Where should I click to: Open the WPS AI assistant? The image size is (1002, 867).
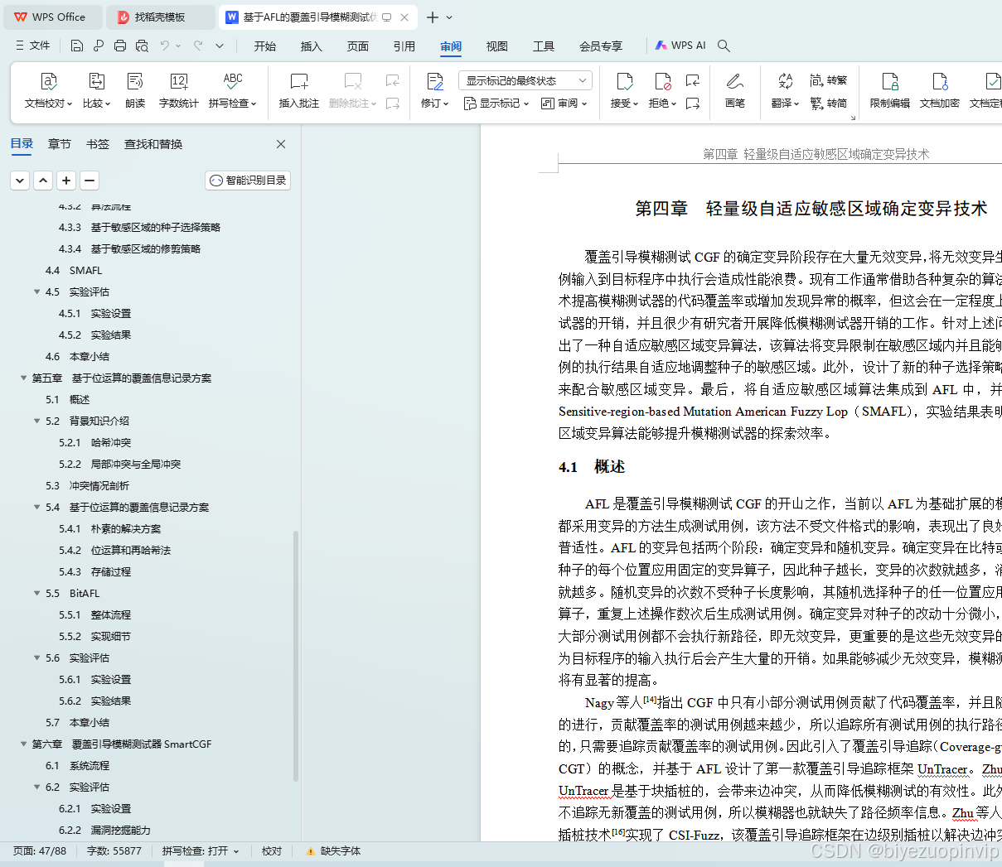(680, 46)
